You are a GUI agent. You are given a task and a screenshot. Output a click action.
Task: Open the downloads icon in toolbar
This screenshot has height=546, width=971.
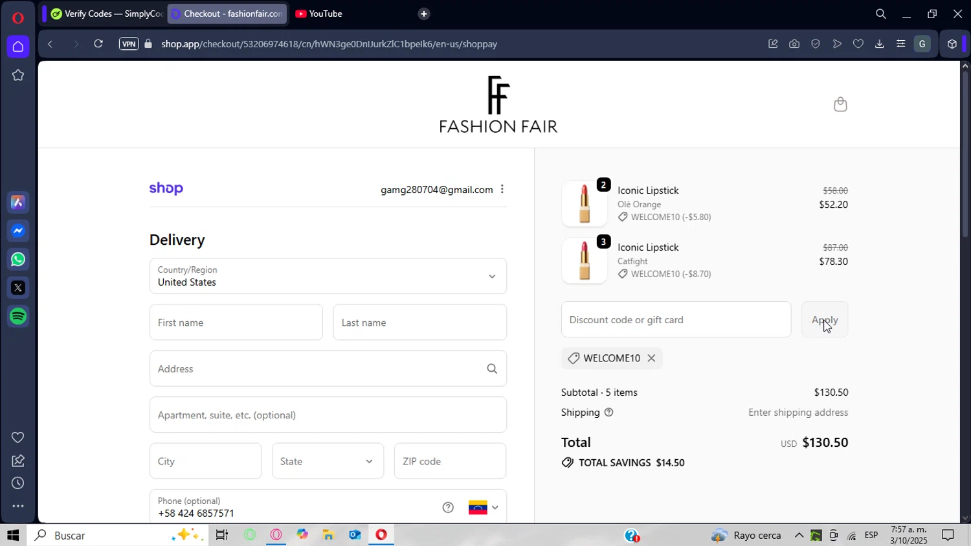(x=879, y=44)
